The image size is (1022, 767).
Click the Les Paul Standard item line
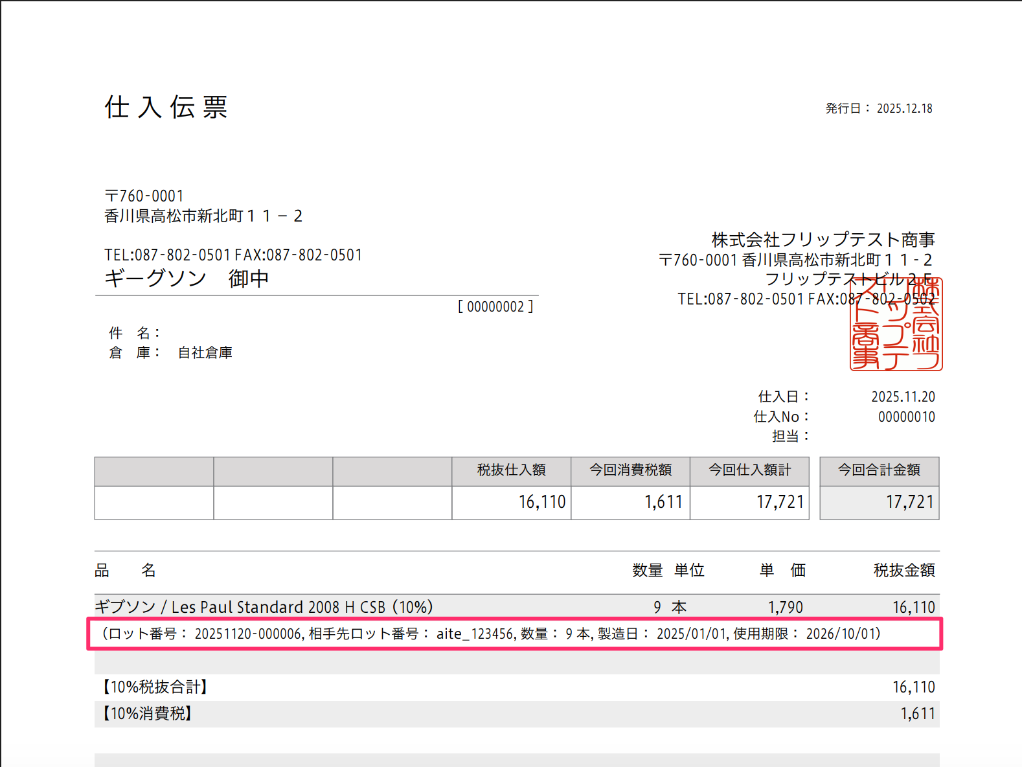[517, 607]
